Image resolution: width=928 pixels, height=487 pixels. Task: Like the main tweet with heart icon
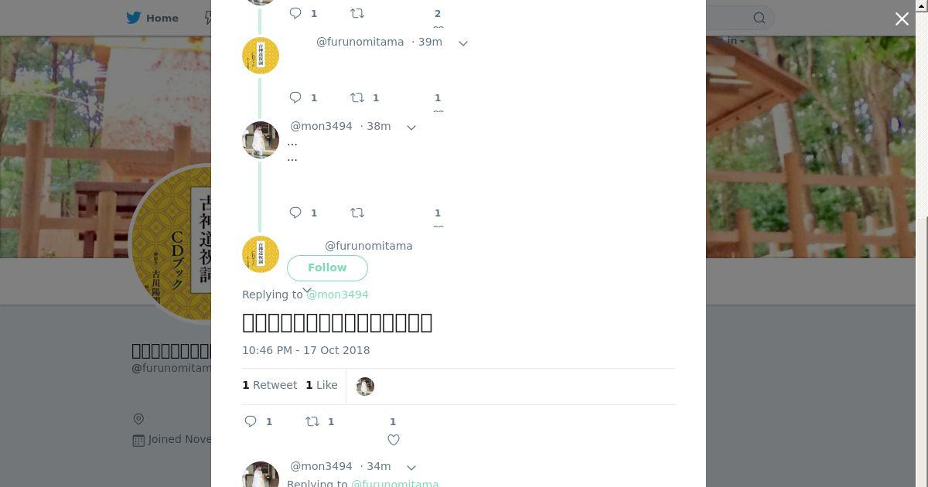(x=394, y=440)
